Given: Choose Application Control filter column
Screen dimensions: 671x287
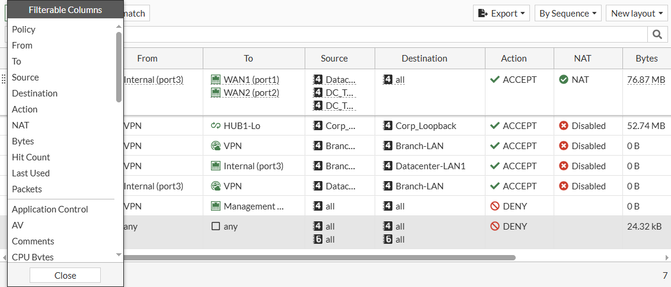Looking at the screenshot, I should coord(50,209).
